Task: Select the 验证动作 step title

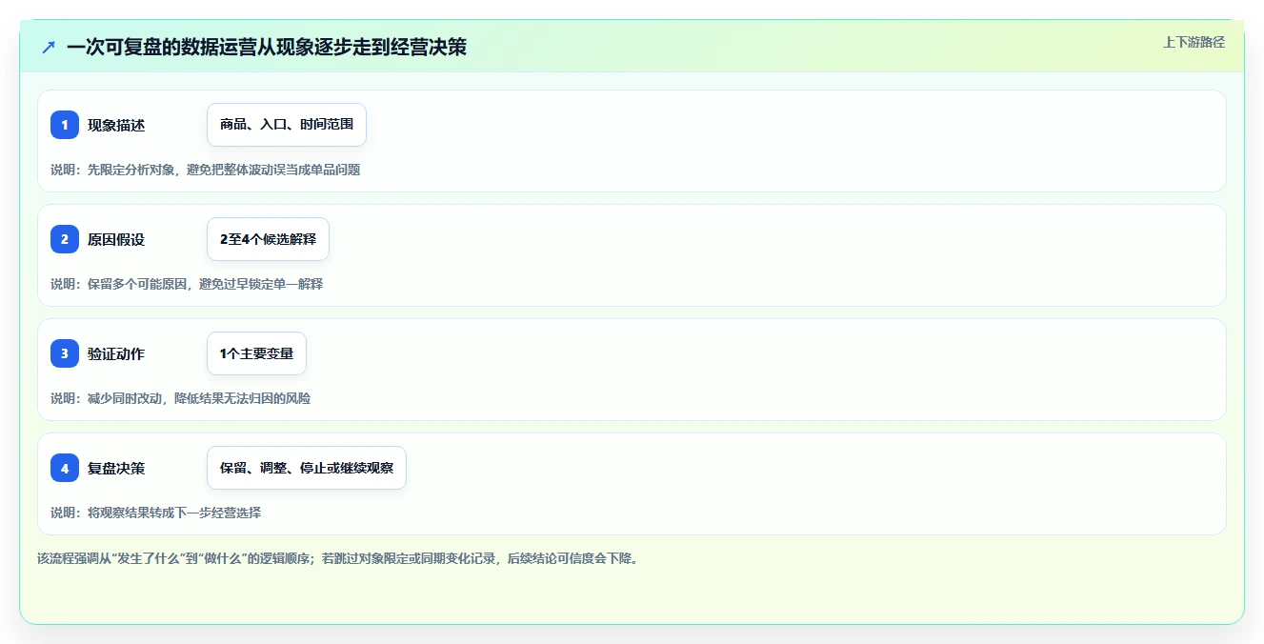Action: [x=116, y=353]
